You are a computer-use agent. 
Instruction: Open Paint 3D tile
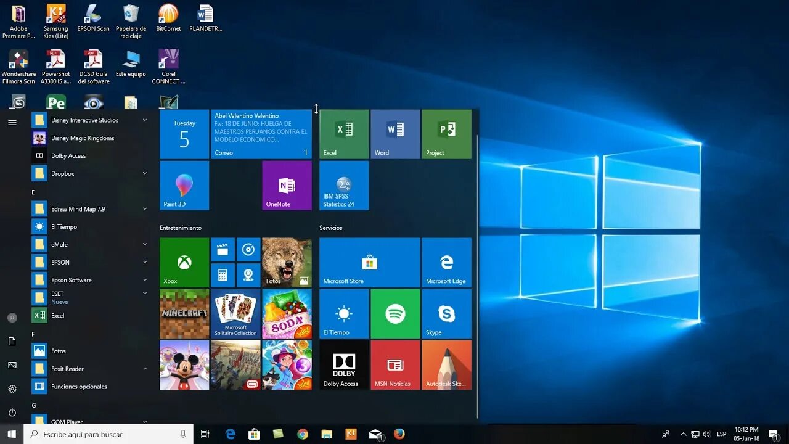click(x=184, y=186)
